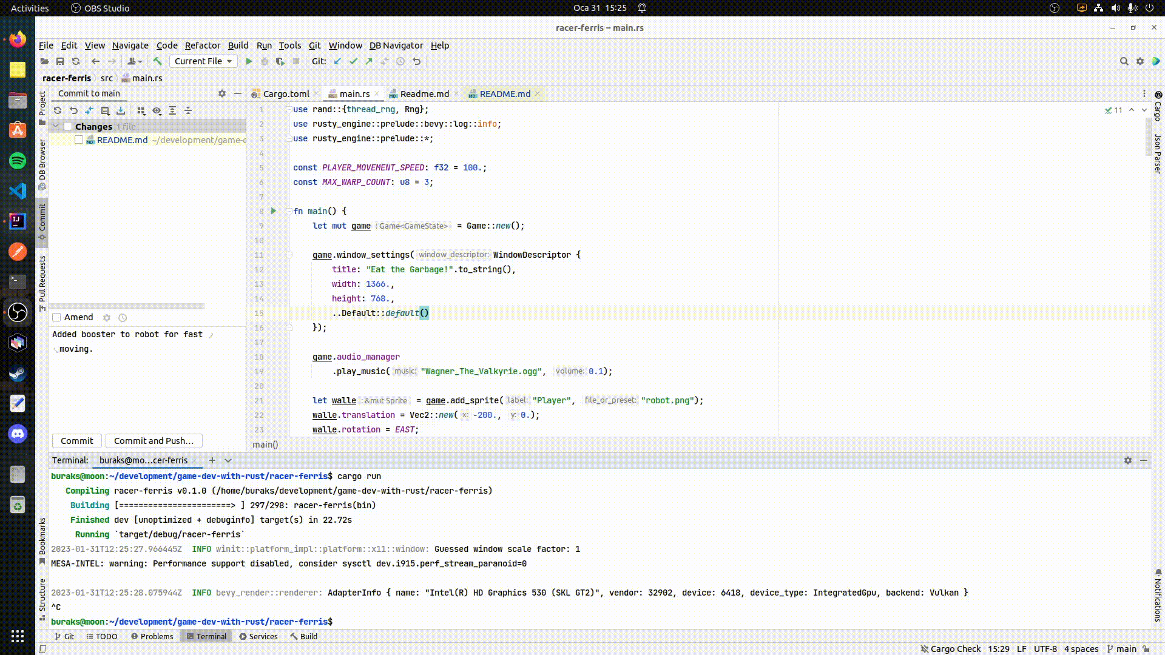Click Refresh icon in commit panel
1165x655 pixels.
(58, 110)
